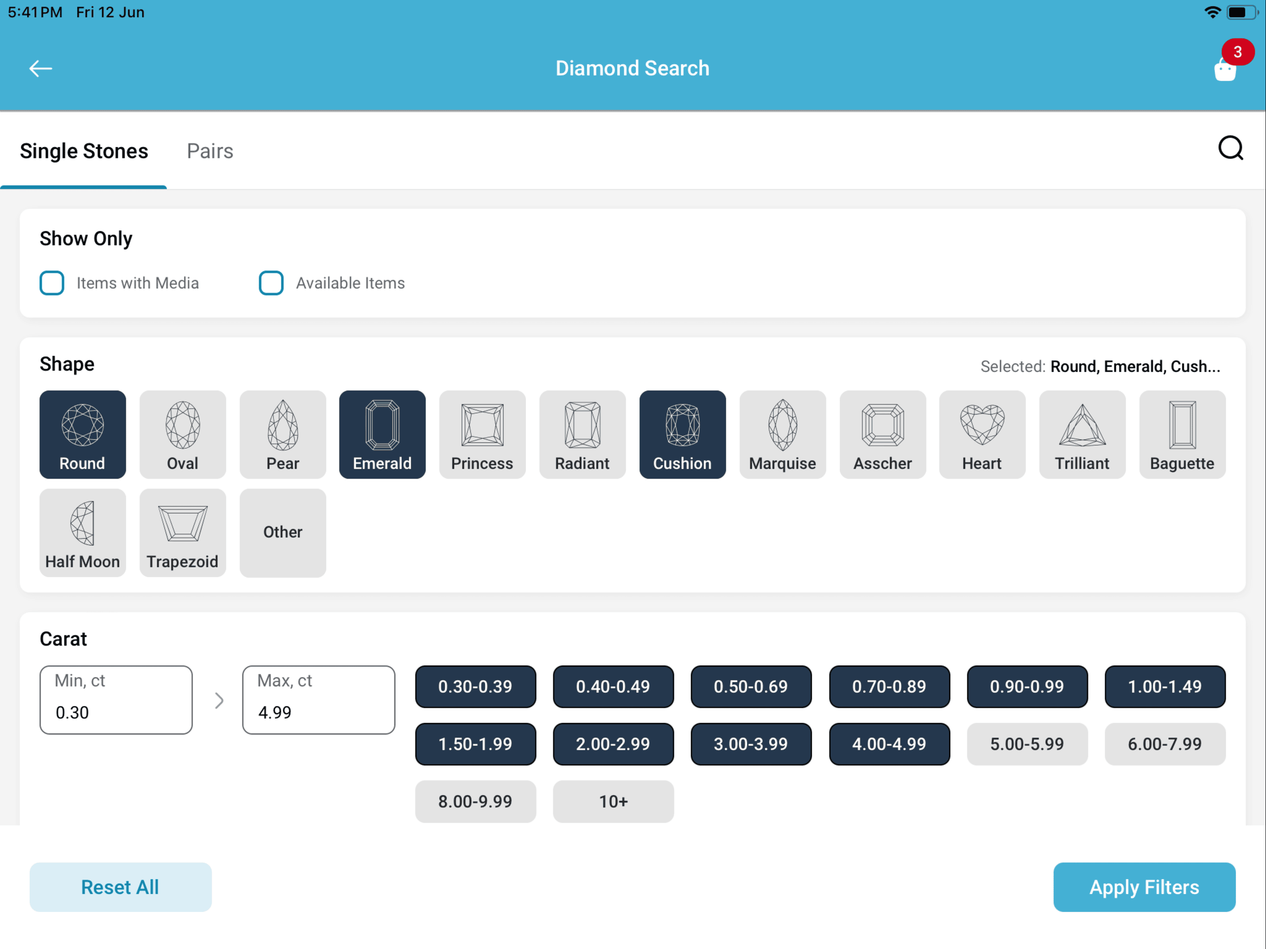Screen dimensions: 1266x949
Task: Switch to the Pairs tab
Action: 210,151
